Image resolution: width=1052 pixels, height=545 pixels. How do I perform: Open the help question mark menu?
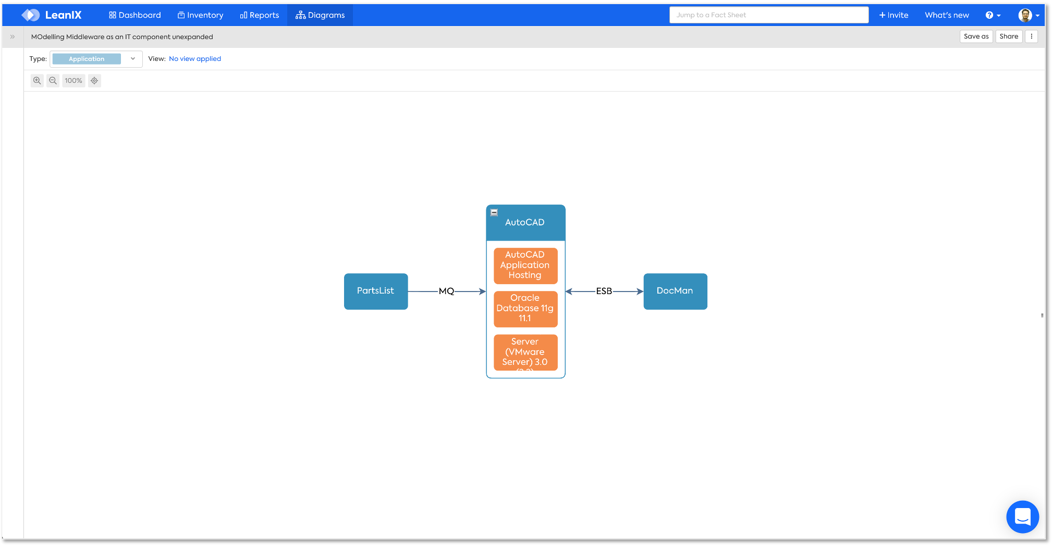tap(993, 15)
